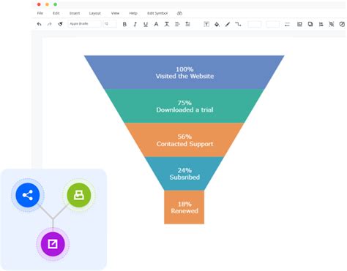This screenshot has width=347, height=271.
Task: Open the font name dropdown
Action: pos(84,24)
